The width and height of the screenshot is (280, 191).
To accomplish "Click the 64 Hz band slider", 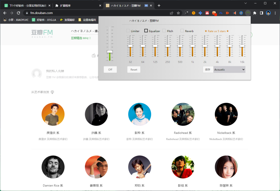I will click(x=143, y=46).
